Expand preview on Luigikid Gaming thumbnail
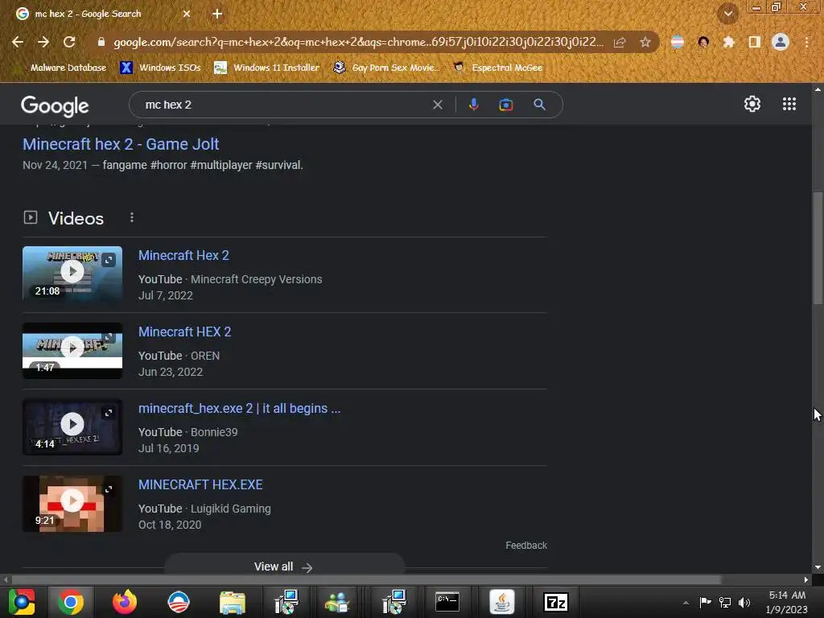The image size is (824, 618). 109,489
